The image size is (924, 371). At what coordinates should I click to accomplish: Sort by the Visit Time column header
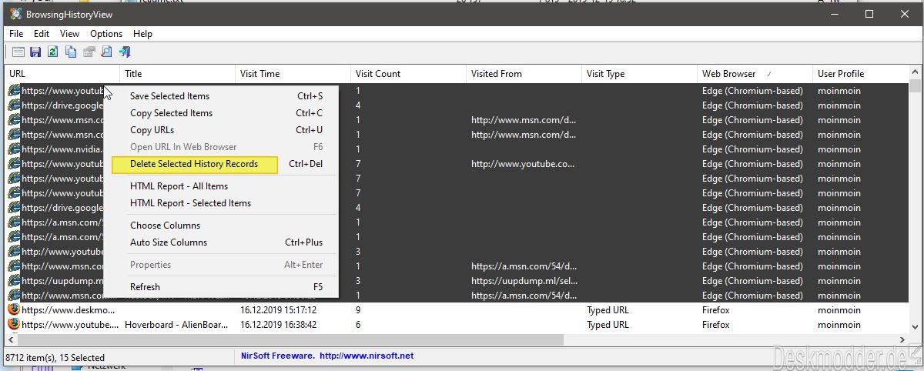point(293,74)
